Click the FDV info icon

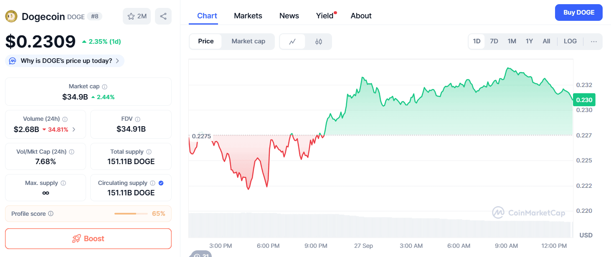[138, 119]
